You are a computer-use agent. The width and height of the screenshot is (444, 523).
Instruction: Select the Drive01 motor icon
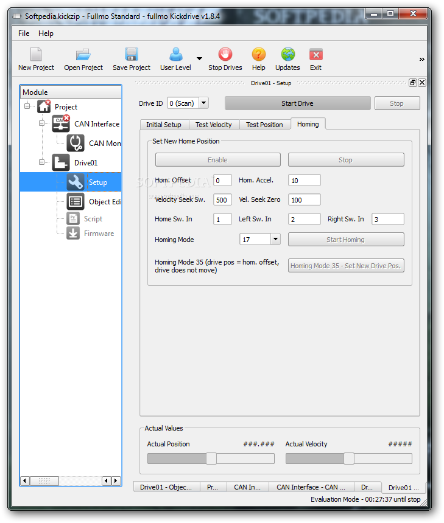(61, 162)
